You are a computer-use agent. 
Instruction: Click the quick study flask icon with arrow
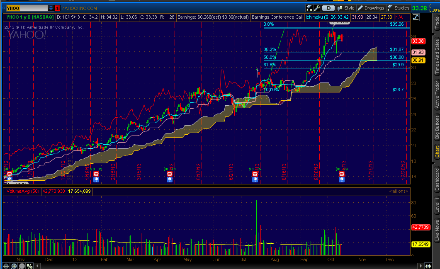(309, 8)
